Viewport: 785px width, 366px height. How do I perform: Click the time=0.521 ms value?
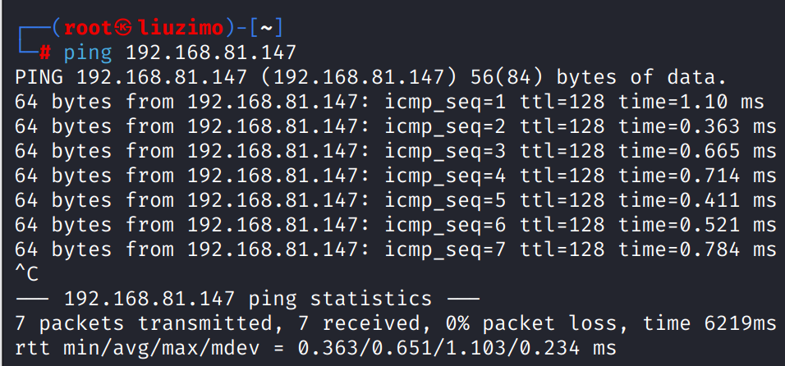(x=697, y=225)
